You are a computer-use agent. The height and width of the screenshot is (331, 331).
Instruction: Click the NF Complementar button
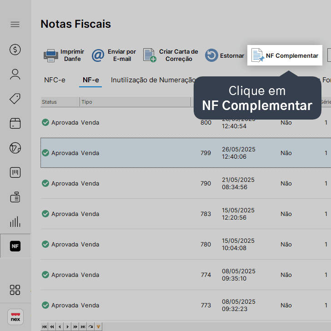(x=285, y=55)
